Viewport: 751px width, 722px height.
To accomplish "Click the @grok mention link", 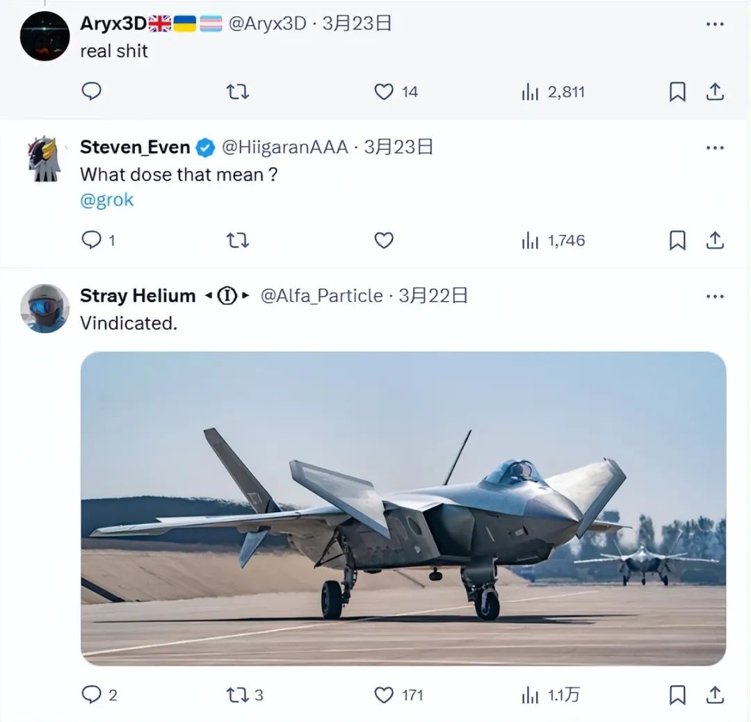I will (107, 200).
